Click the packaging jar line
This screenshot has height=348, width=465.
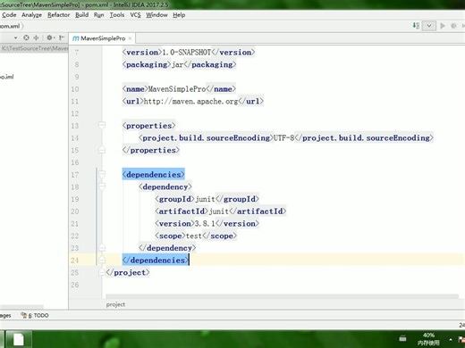pos(179,64)
